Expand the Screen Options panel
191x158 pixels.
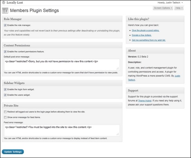[163, 8]
